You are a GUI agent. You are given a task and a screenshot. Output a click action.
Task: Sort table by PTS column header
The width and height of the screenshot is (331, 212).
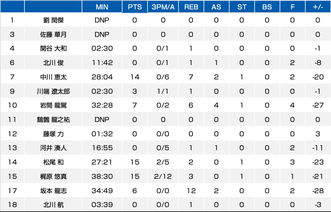coord(135,7)
